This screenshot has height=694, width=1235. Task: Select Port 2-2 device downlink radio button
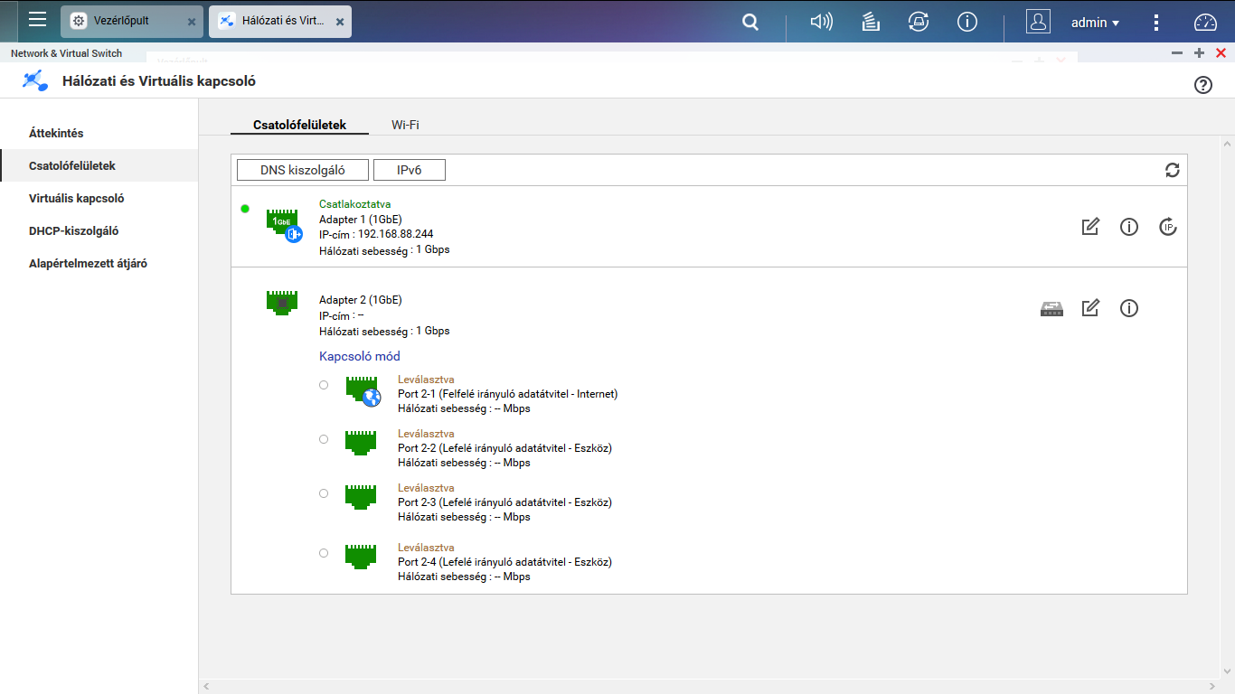pyautogui.click(x=323, y=439)
